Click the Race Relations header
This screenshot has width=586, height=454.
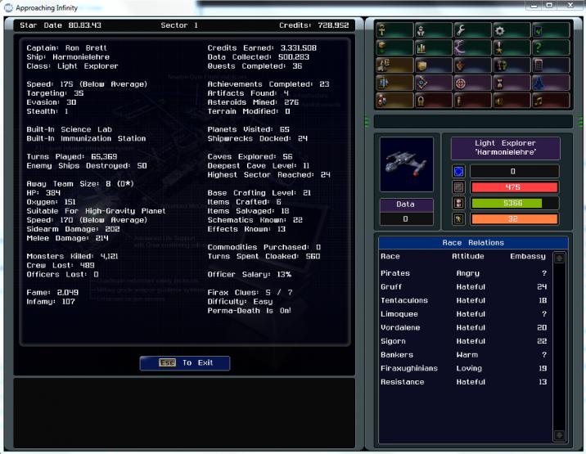point(472,243)
